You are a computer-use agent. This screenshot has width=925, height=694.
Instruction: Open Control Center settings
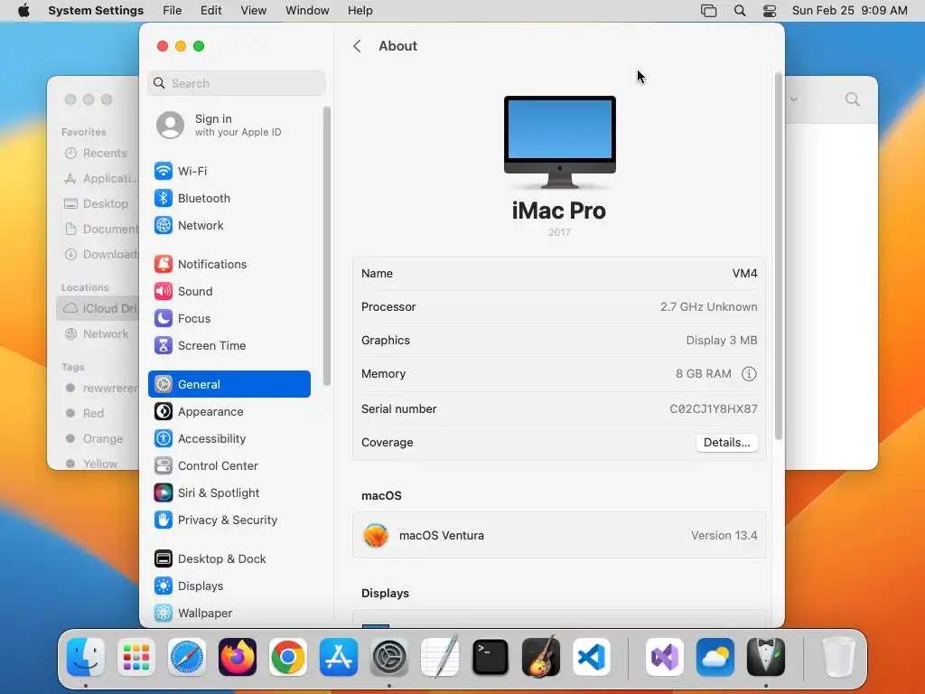coord(229,465)
